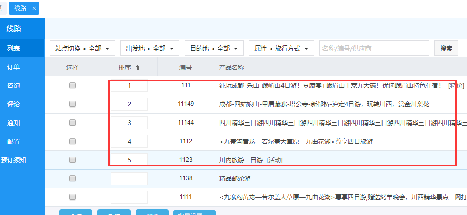467x215 pixels.
Task: Open the 川内旅游一日游 product link
Action: pos(241,160)
